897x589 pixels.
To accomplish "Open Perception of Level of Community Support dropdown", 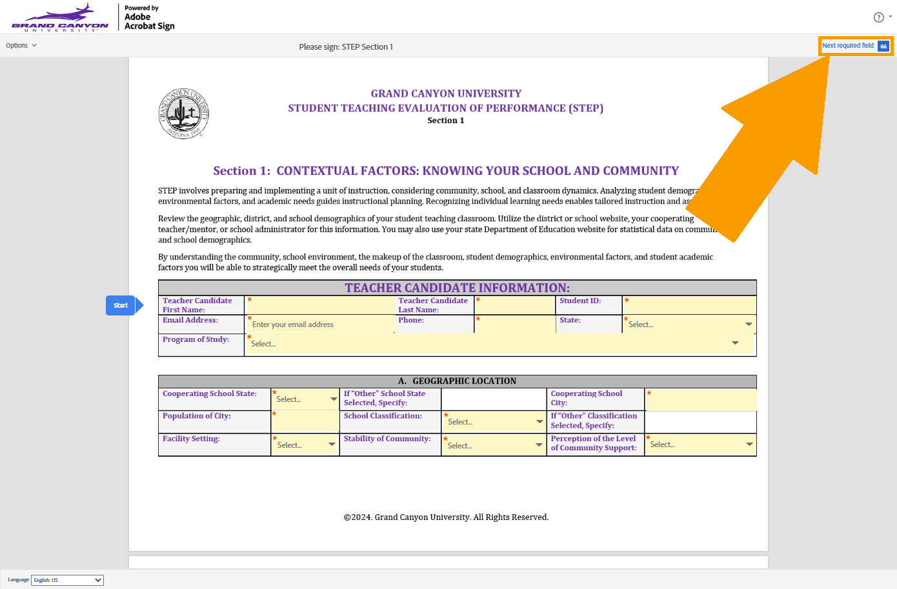I will (x=701, y=444).
